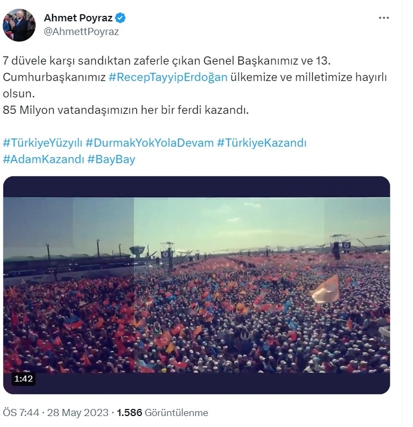Click the blue verified badge icon

point(120,18)
